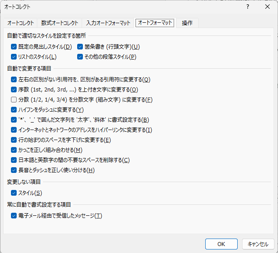278x253 pixels.
Task: Click the キャンセル button
Action: [x=258, y=244]
